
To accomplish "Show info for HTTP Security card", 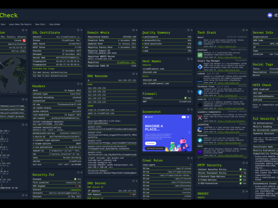I will coord(244,163).
